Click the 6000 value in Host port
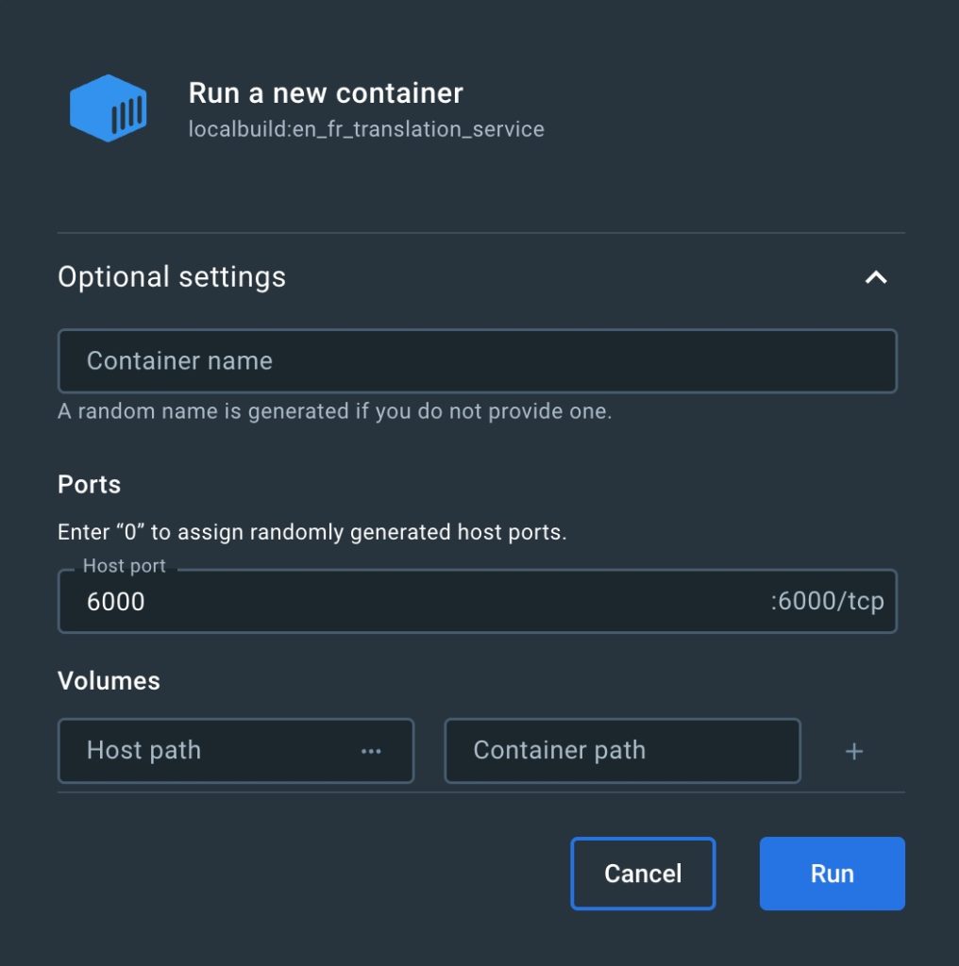The width and height of the screenshot is (959, 966). [x=116, y=602]
